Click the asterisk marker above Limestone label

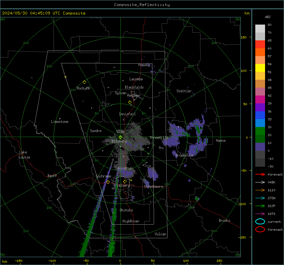[60, 119]
